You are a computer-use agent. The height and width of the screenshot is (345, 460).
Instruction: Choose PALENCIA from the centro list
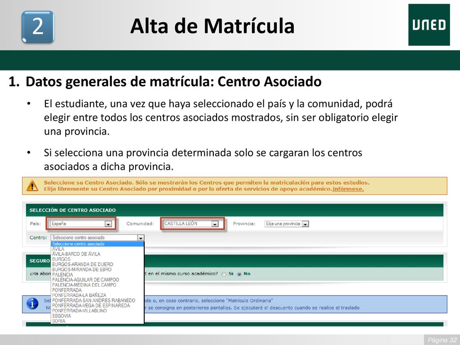tap(97, 274)
